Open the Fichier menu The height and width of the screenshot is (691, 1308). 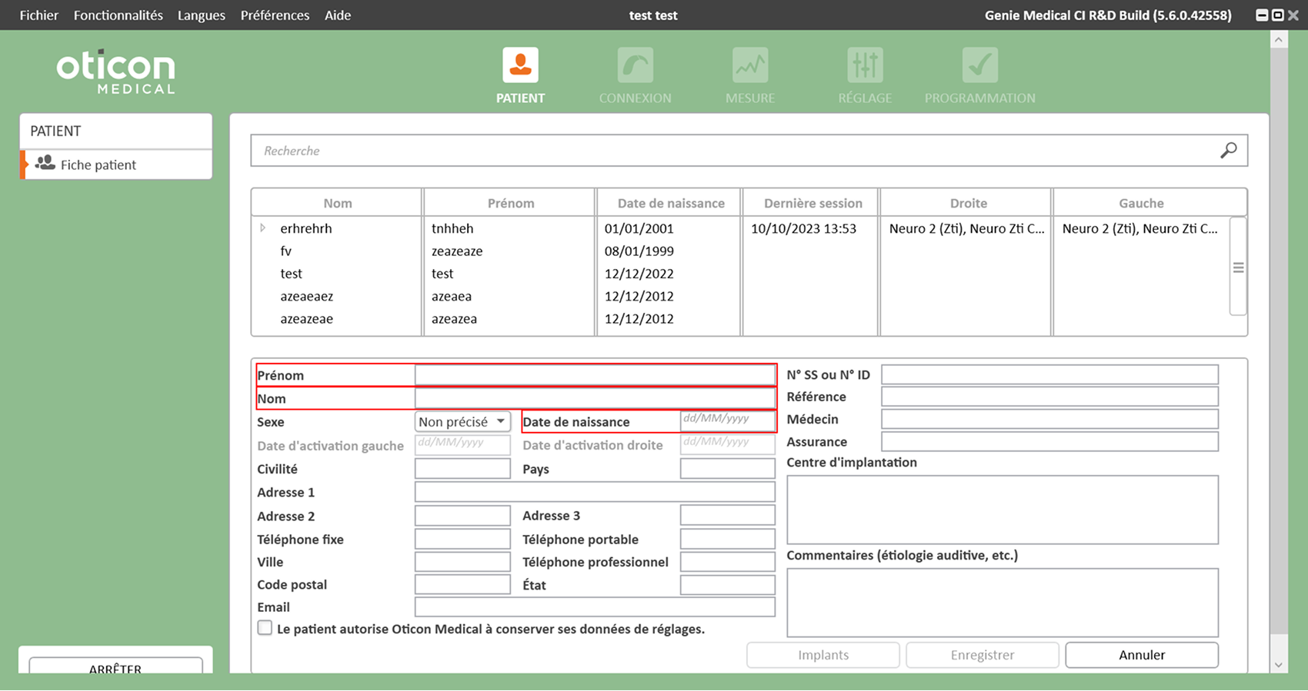[x=39, y=15]
